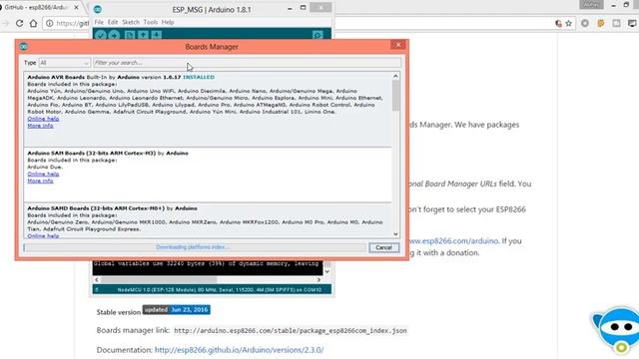Open the Sketch menu in the Arduino IDE
This screenshot has height=359, width=639.
131,22
